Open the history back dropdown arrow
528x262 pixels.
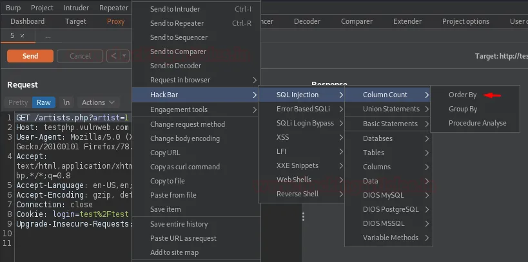[x=124, y=56]
